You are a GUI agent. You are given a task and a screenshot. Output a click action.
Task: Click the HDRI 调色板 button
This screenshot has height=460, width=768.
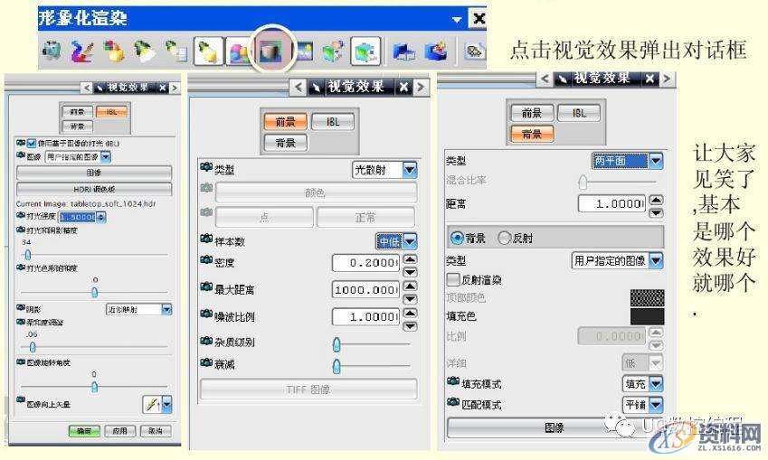point(94,189)
